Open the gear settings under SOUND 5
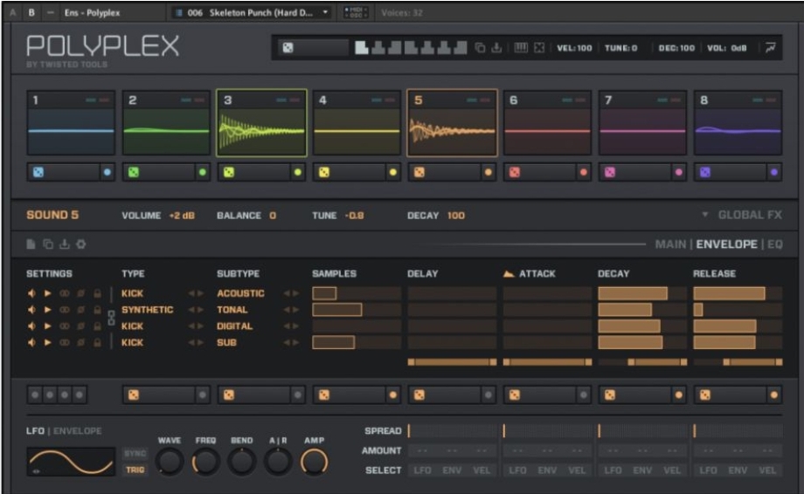 [x=81, y=244]
